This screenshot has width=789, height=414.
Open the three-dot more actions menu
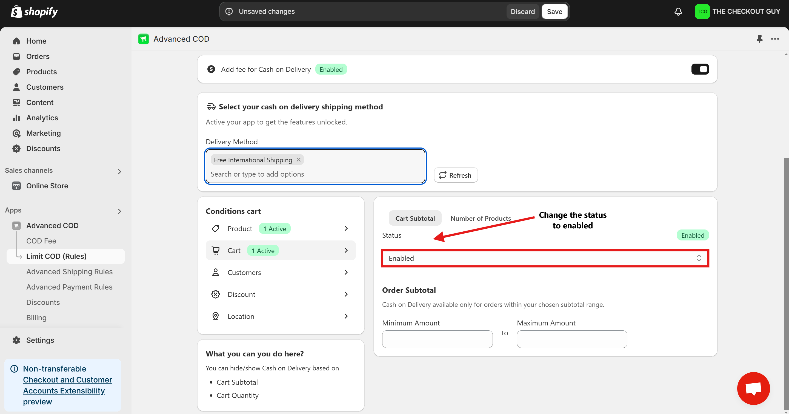tap(775, 39)
